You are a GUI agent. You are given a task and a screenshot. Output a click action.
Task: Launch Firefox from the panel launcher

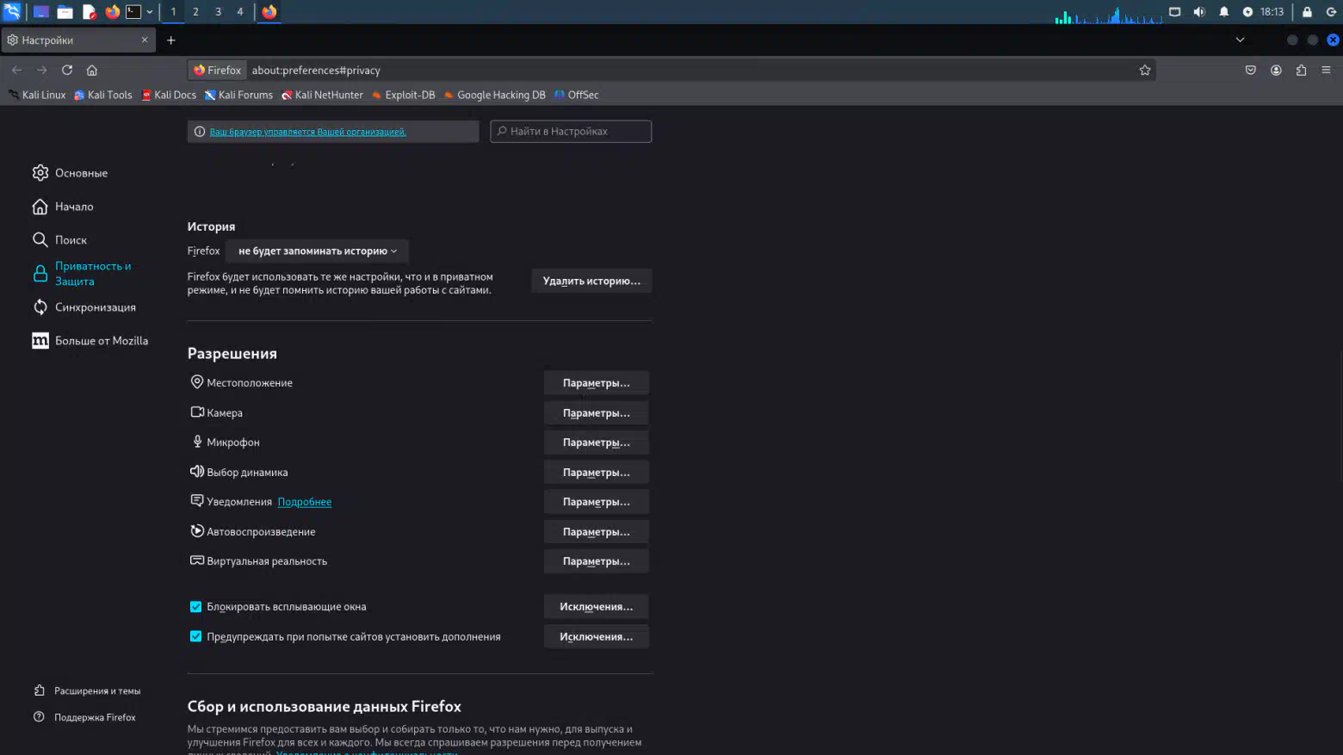pos(112,12)
